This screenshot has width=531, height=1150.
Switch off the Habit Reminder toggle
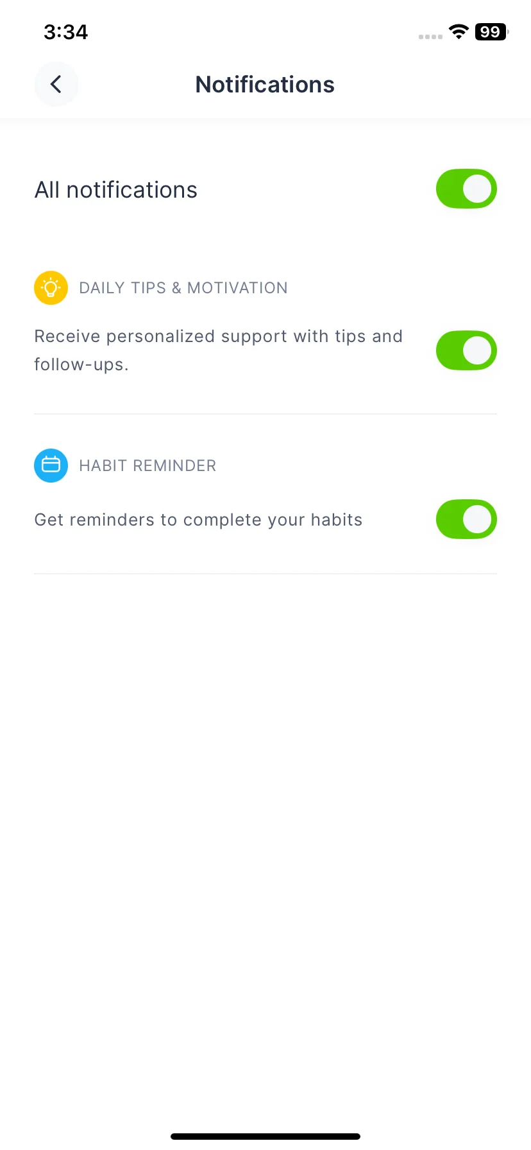pyautogui.click(x=466, y=519)
